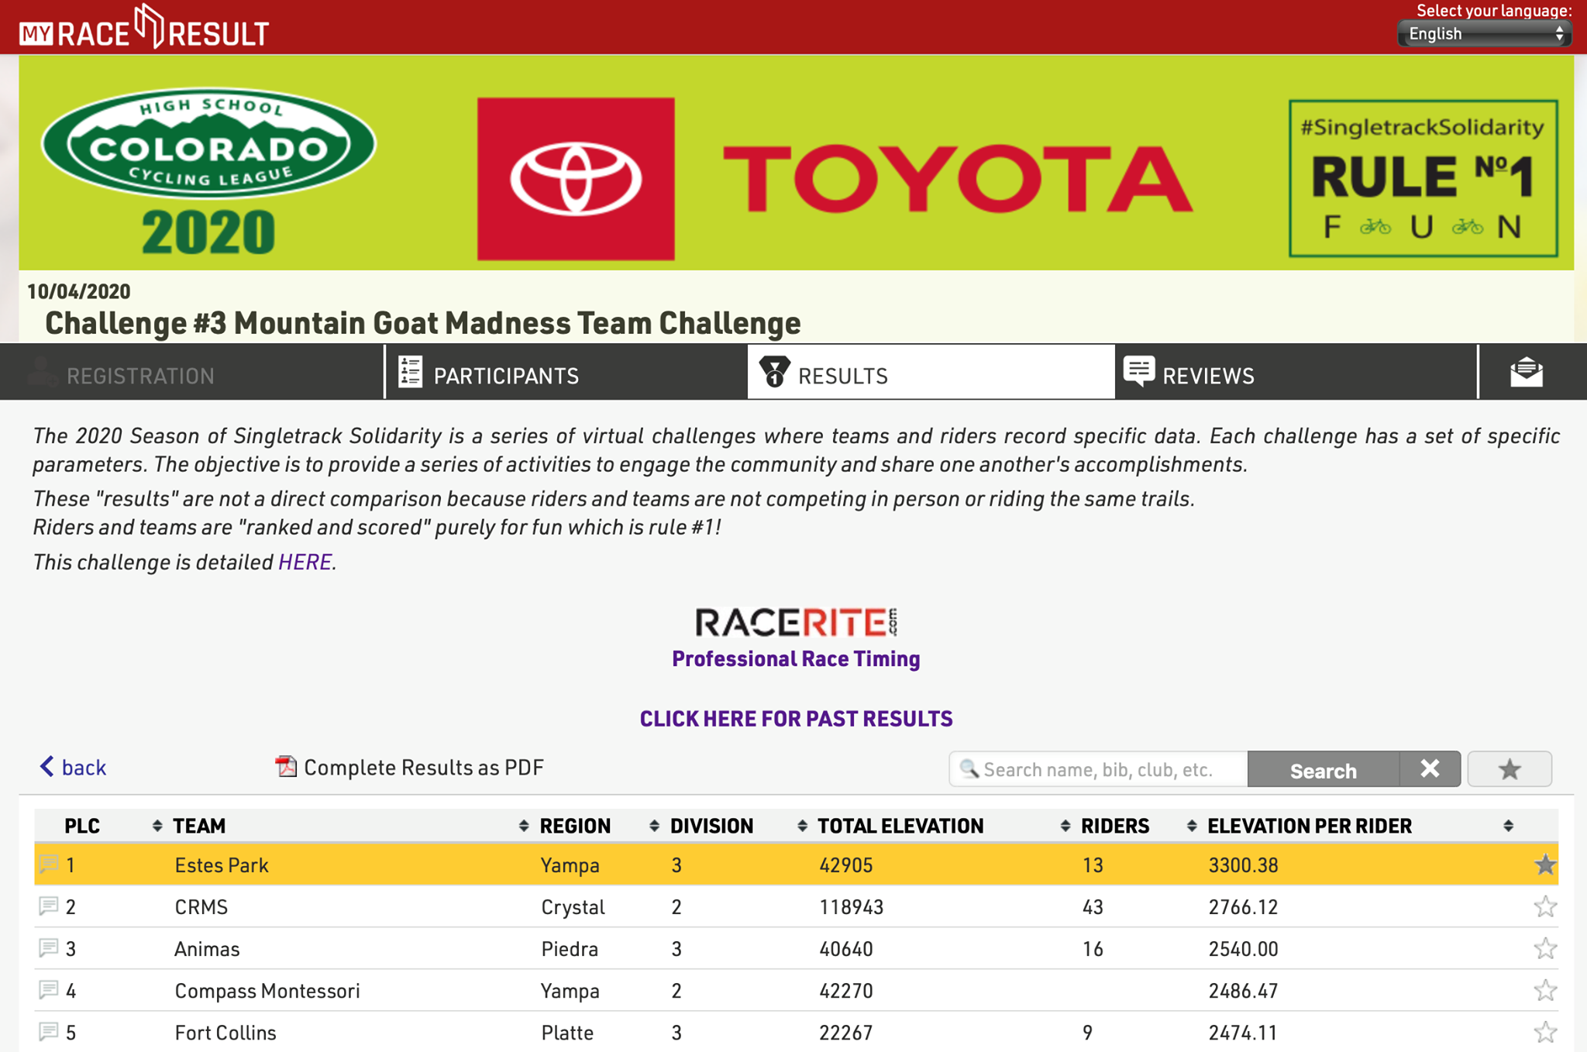
Task: Open the Rule No.1 FUN badge
Action: (1423, 178)
